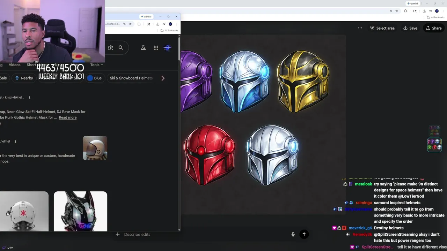Click the plus icon beside Describe edits
This screenshot has height=251, width=447.
(118, 234)
